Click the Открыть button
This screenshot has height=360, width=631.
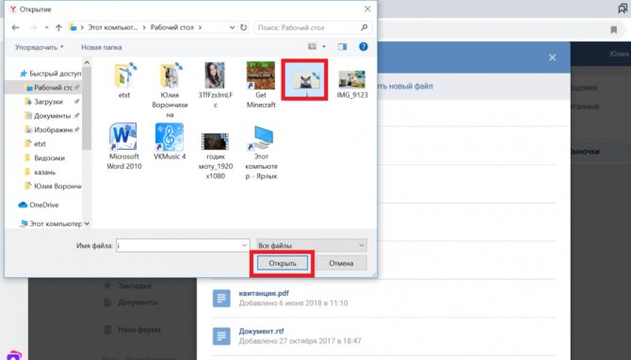[x=283, y=263]
